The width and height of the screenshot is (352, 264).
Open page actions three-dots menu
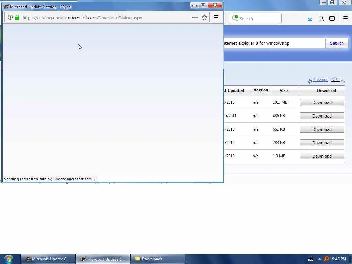[195, 17]
